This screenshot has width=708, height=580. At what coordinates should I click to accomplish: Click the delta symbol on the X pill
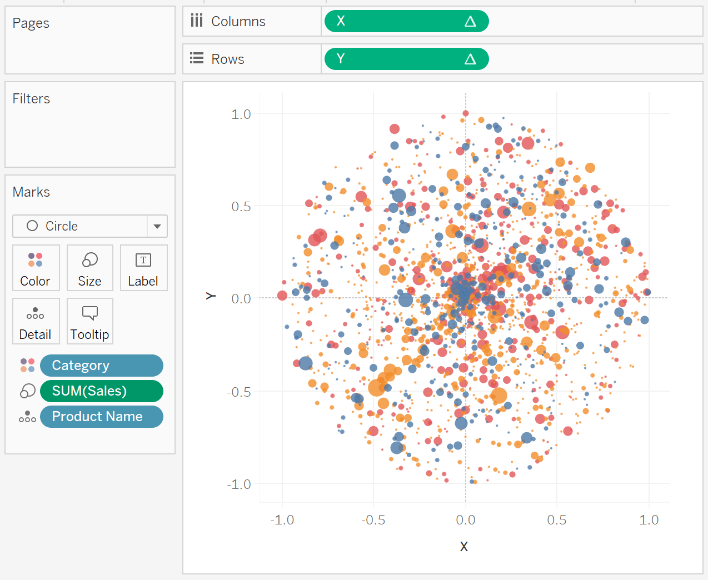472,21
